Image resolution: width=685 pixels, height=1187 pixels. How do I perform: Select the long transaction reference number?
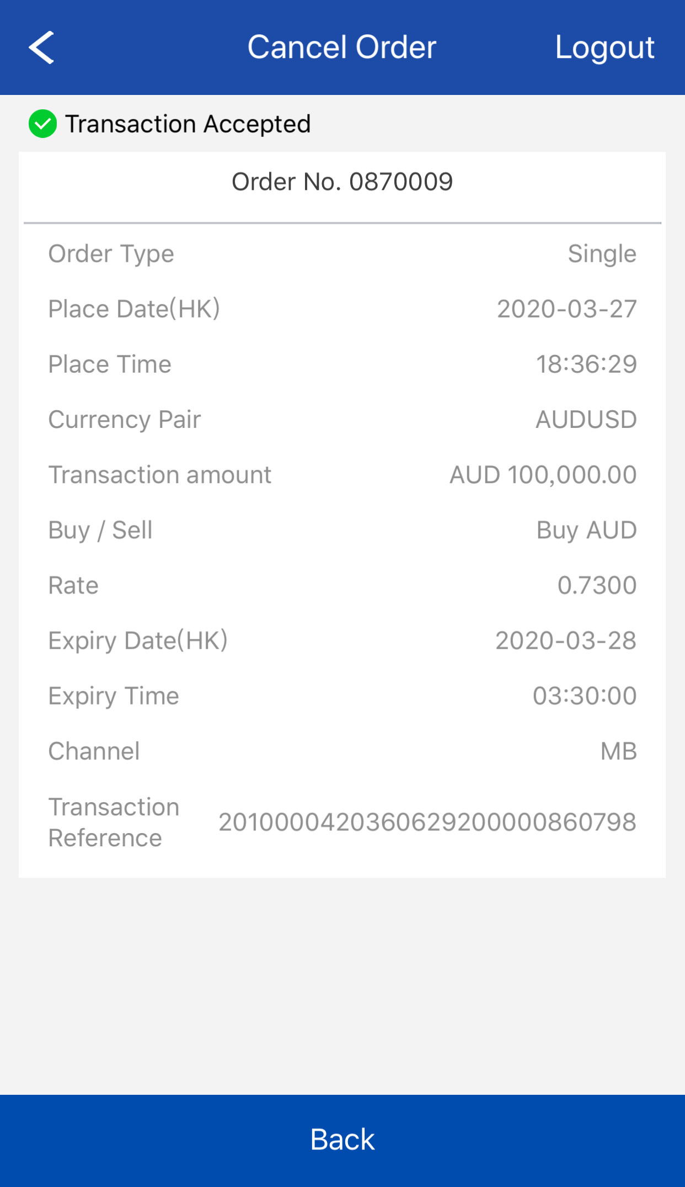click(427, 822)
